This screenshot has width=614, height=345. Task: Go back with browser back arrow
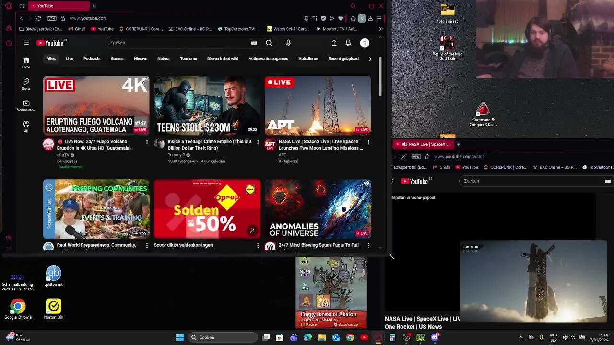click(22, 18)
